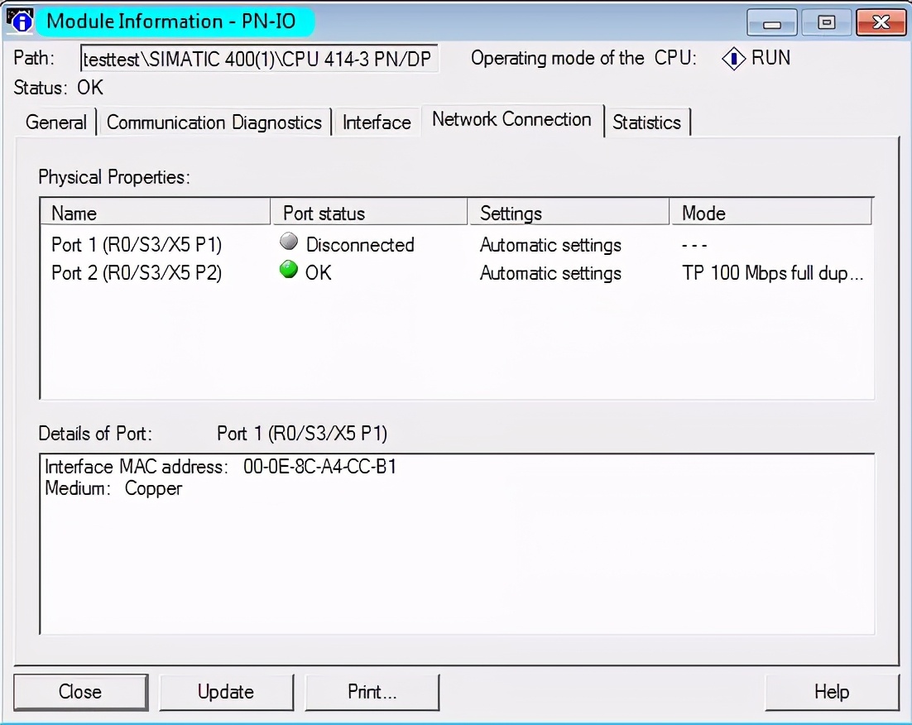The image size is (912, 725).
Task: Switch to the General tab
Action: (55, 122)
